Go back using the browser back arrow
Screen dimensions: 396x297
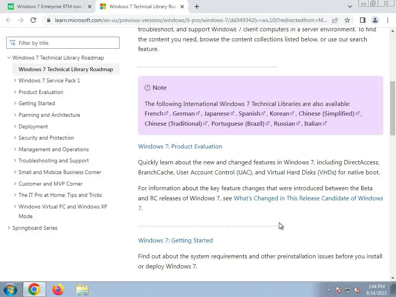(9, 20)
